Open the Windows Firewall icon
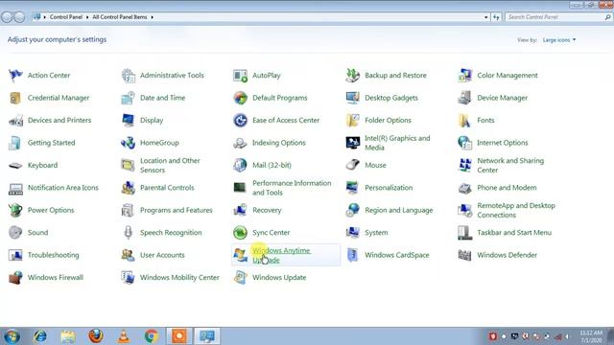 click(15, 277)
